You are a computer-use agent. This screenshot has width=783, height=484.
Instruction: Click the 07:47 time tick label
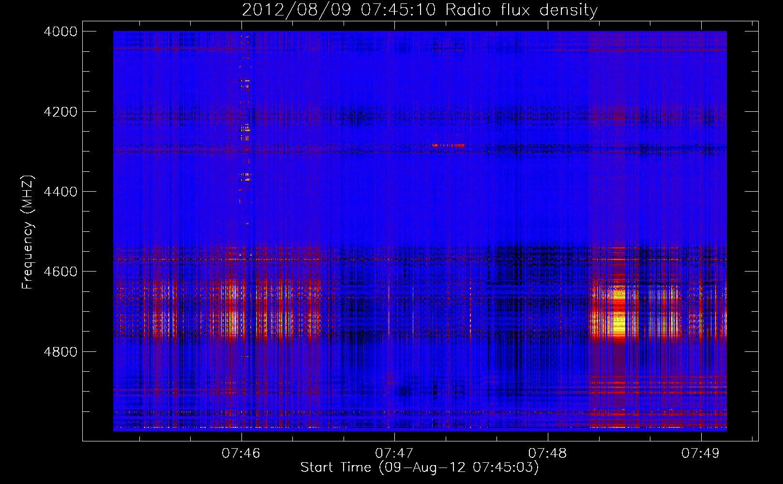[x=394, y=454]
